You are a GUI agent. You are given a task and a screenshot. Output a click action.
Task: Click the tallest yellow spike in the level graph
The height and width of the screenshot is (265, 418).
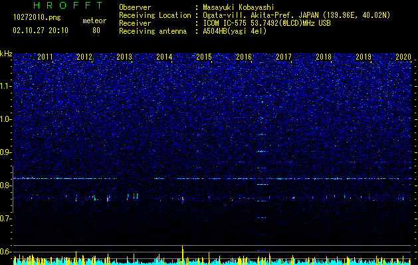(183, 255)
